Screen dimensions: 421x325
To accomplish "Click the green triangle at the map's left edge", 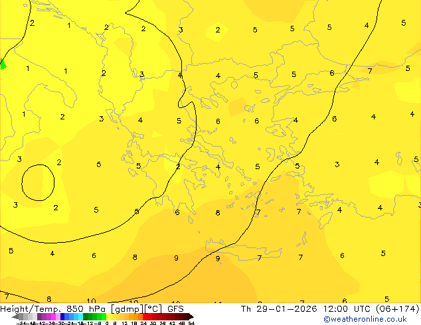I will (x=3, y=64).
